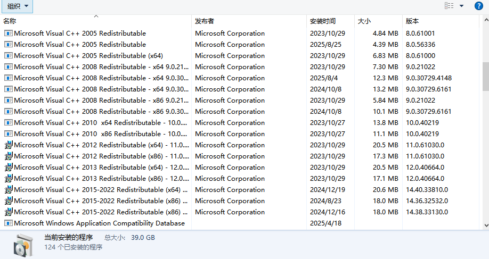
Task: Click the vertical scrollbar down arrow
Action: coord(486,225)
